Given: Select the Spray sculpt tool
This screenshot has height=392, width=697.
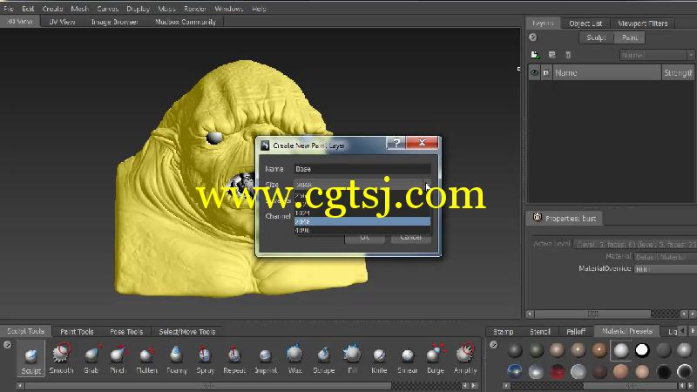Looking at the screenshot, I should 205,359.
